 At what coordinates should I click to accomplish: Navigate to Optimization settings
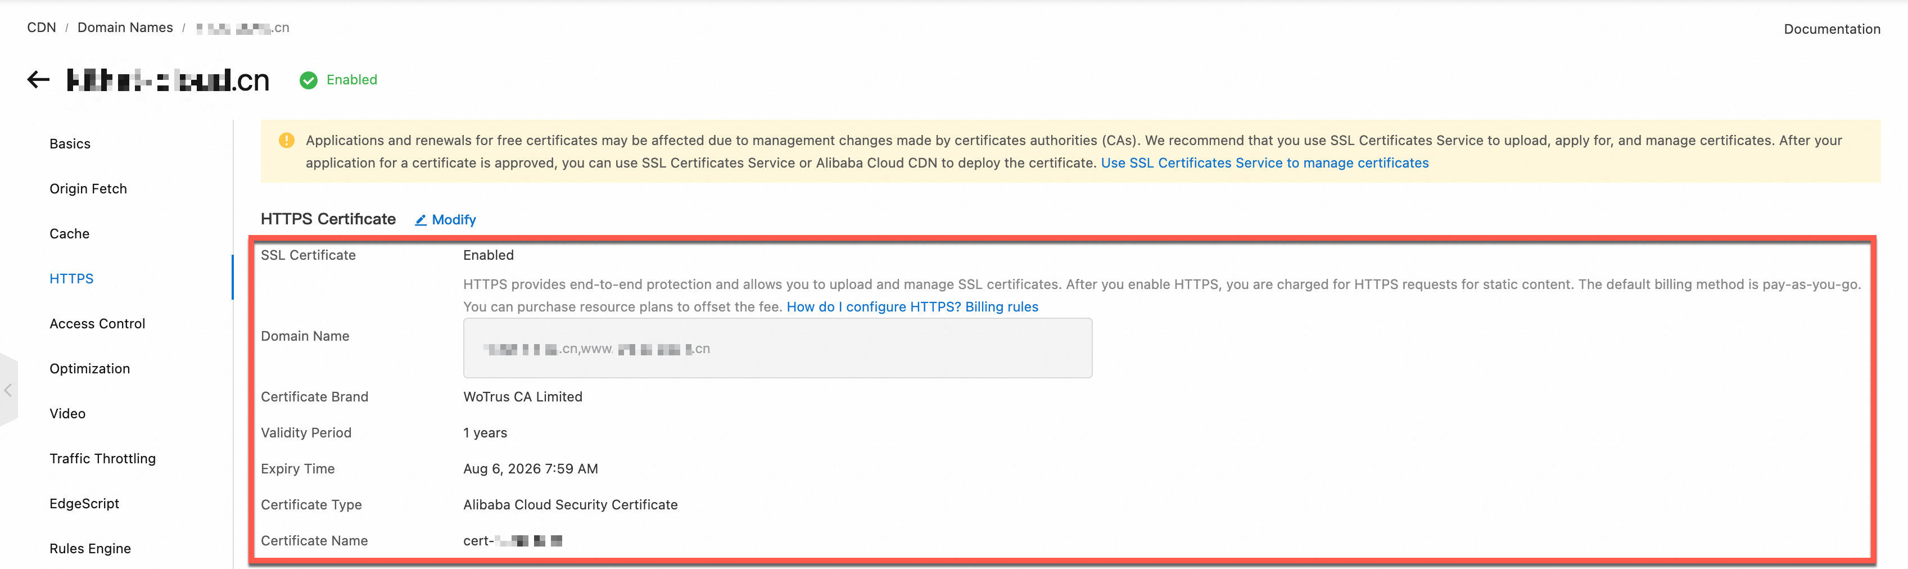(89, 369)
